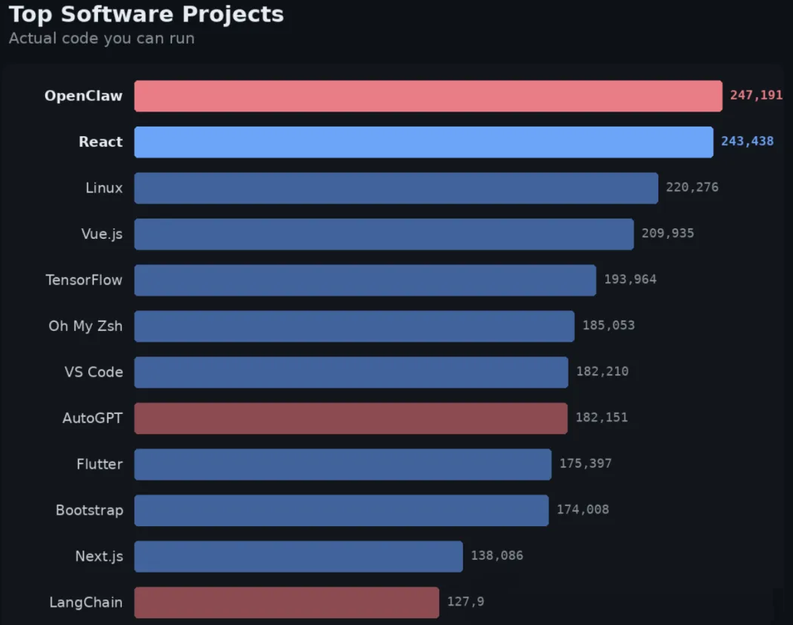This screenshot has height=625, width=793.
Task: Click the React label
Action: 101,141
